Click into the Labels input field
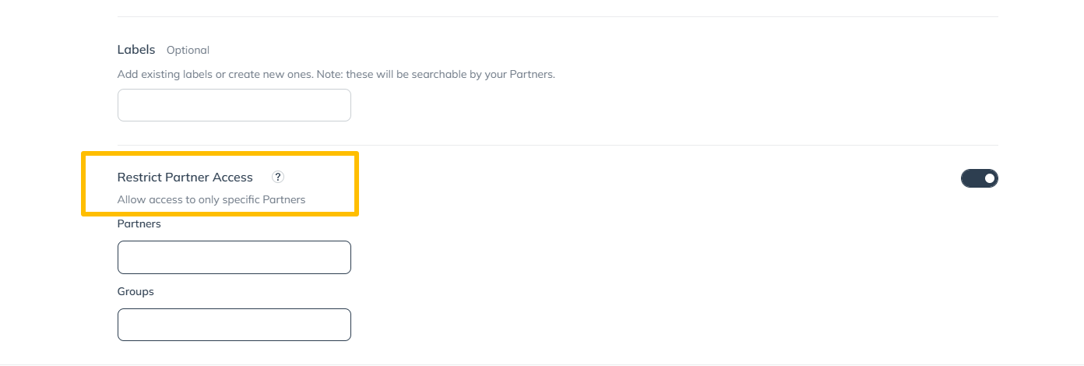 (234, 105)
